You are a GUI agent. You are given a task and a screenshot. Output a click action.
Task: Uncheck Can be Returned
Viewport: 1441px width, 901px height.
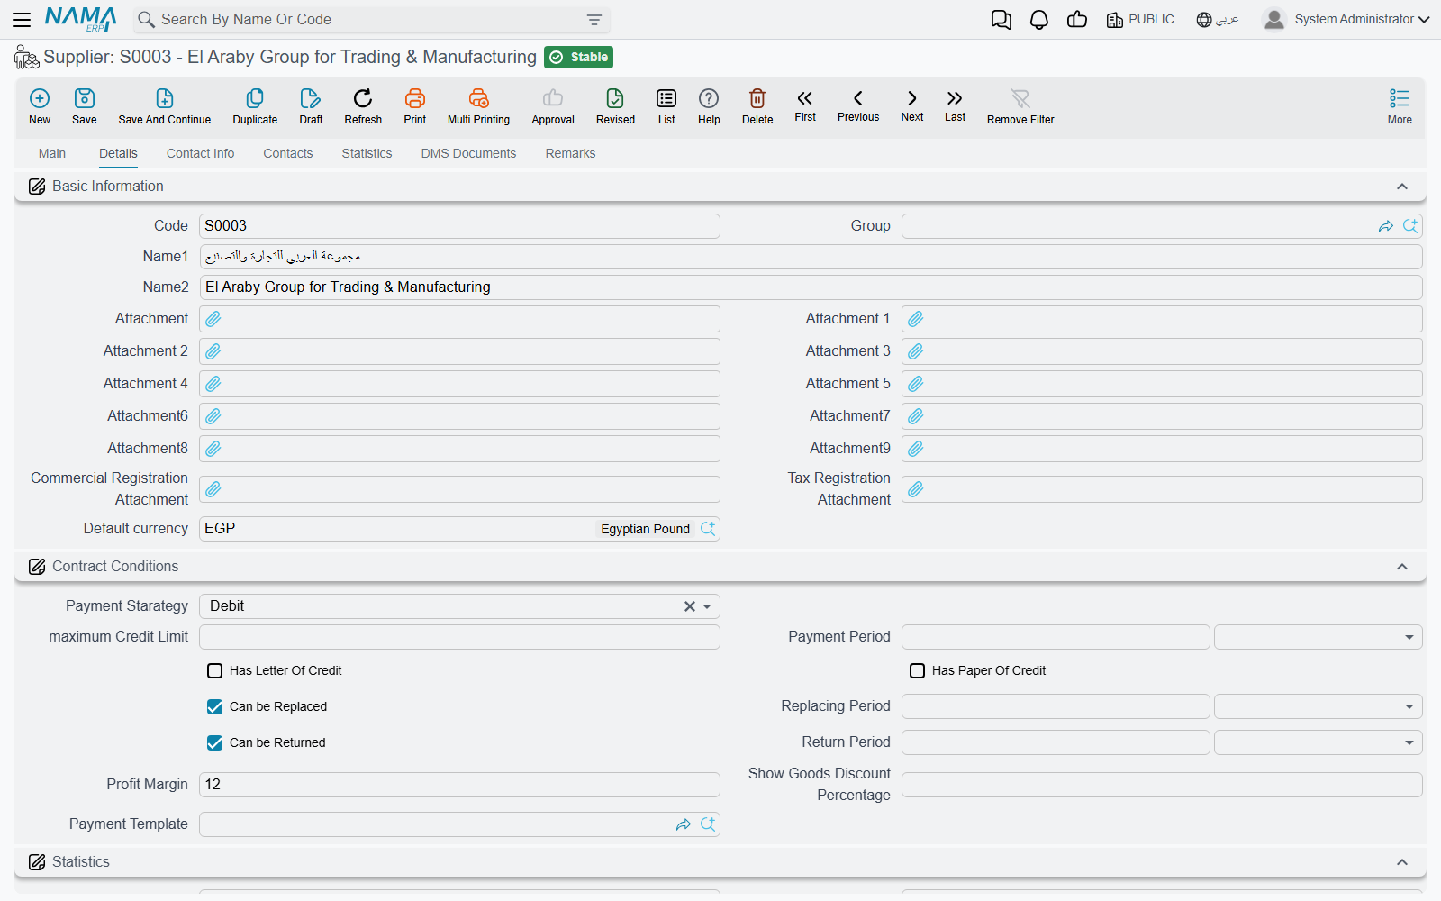tap(214, 742)
